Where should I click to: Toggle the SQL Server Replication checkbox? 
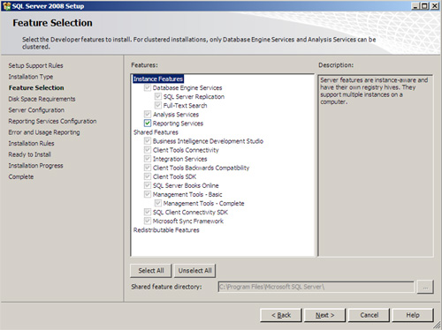(158, 96)
